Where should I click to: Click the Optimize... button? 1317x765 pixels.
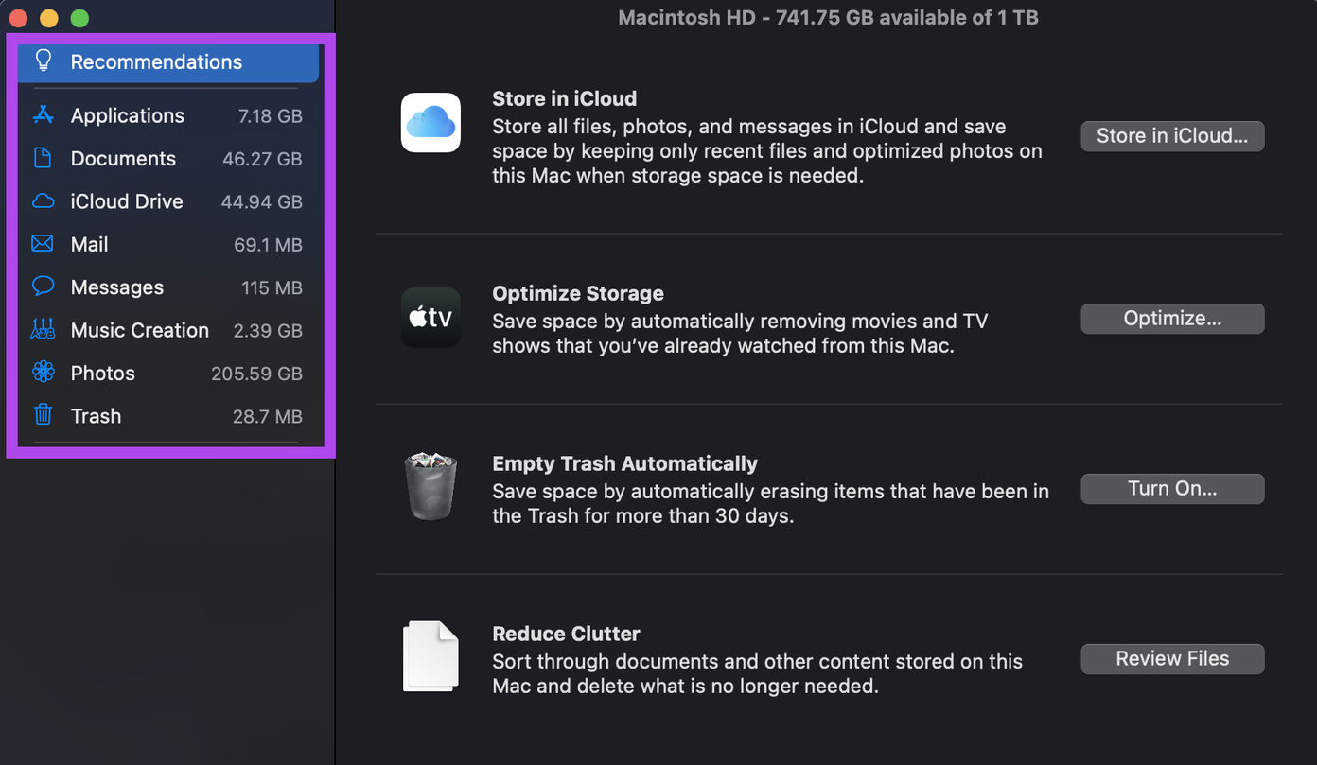click(x=1172, y=319)
